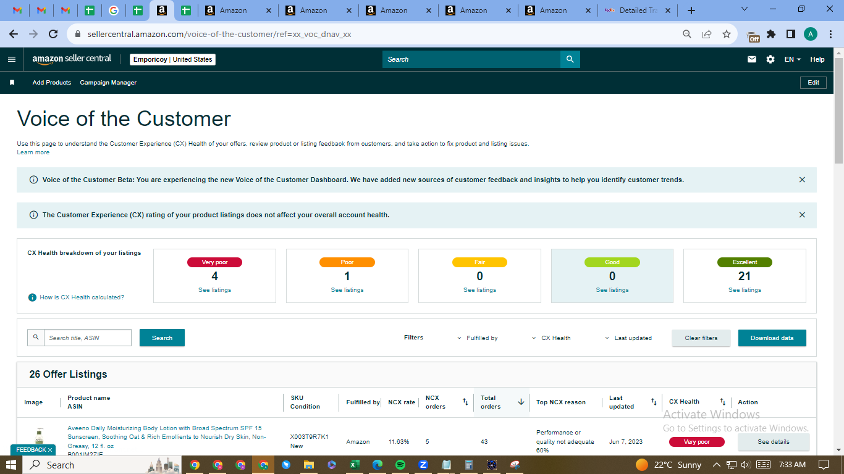
Task: Open Campaign Manager in the navigation bar
Action: click(108, 83)
